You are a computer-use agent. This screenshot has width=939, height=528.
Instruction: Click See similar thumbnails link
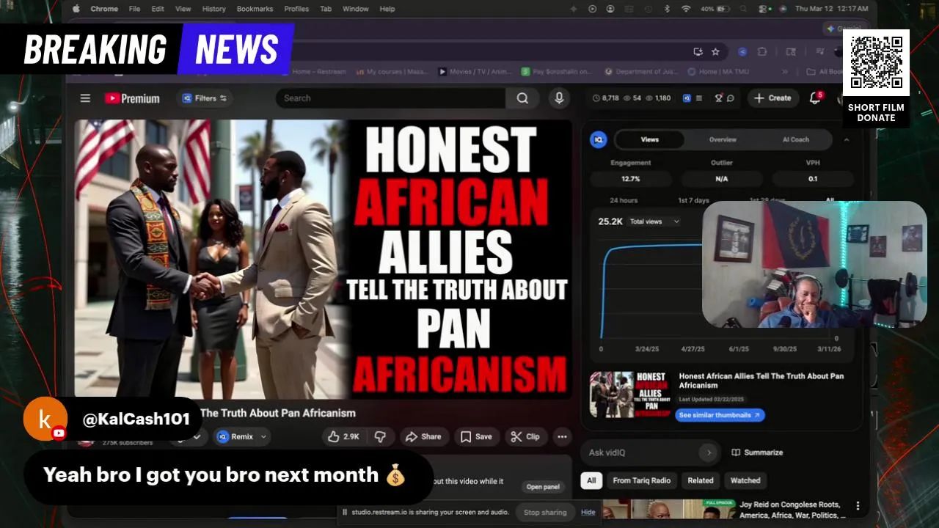pyautogui.click(x=720, y=415)
